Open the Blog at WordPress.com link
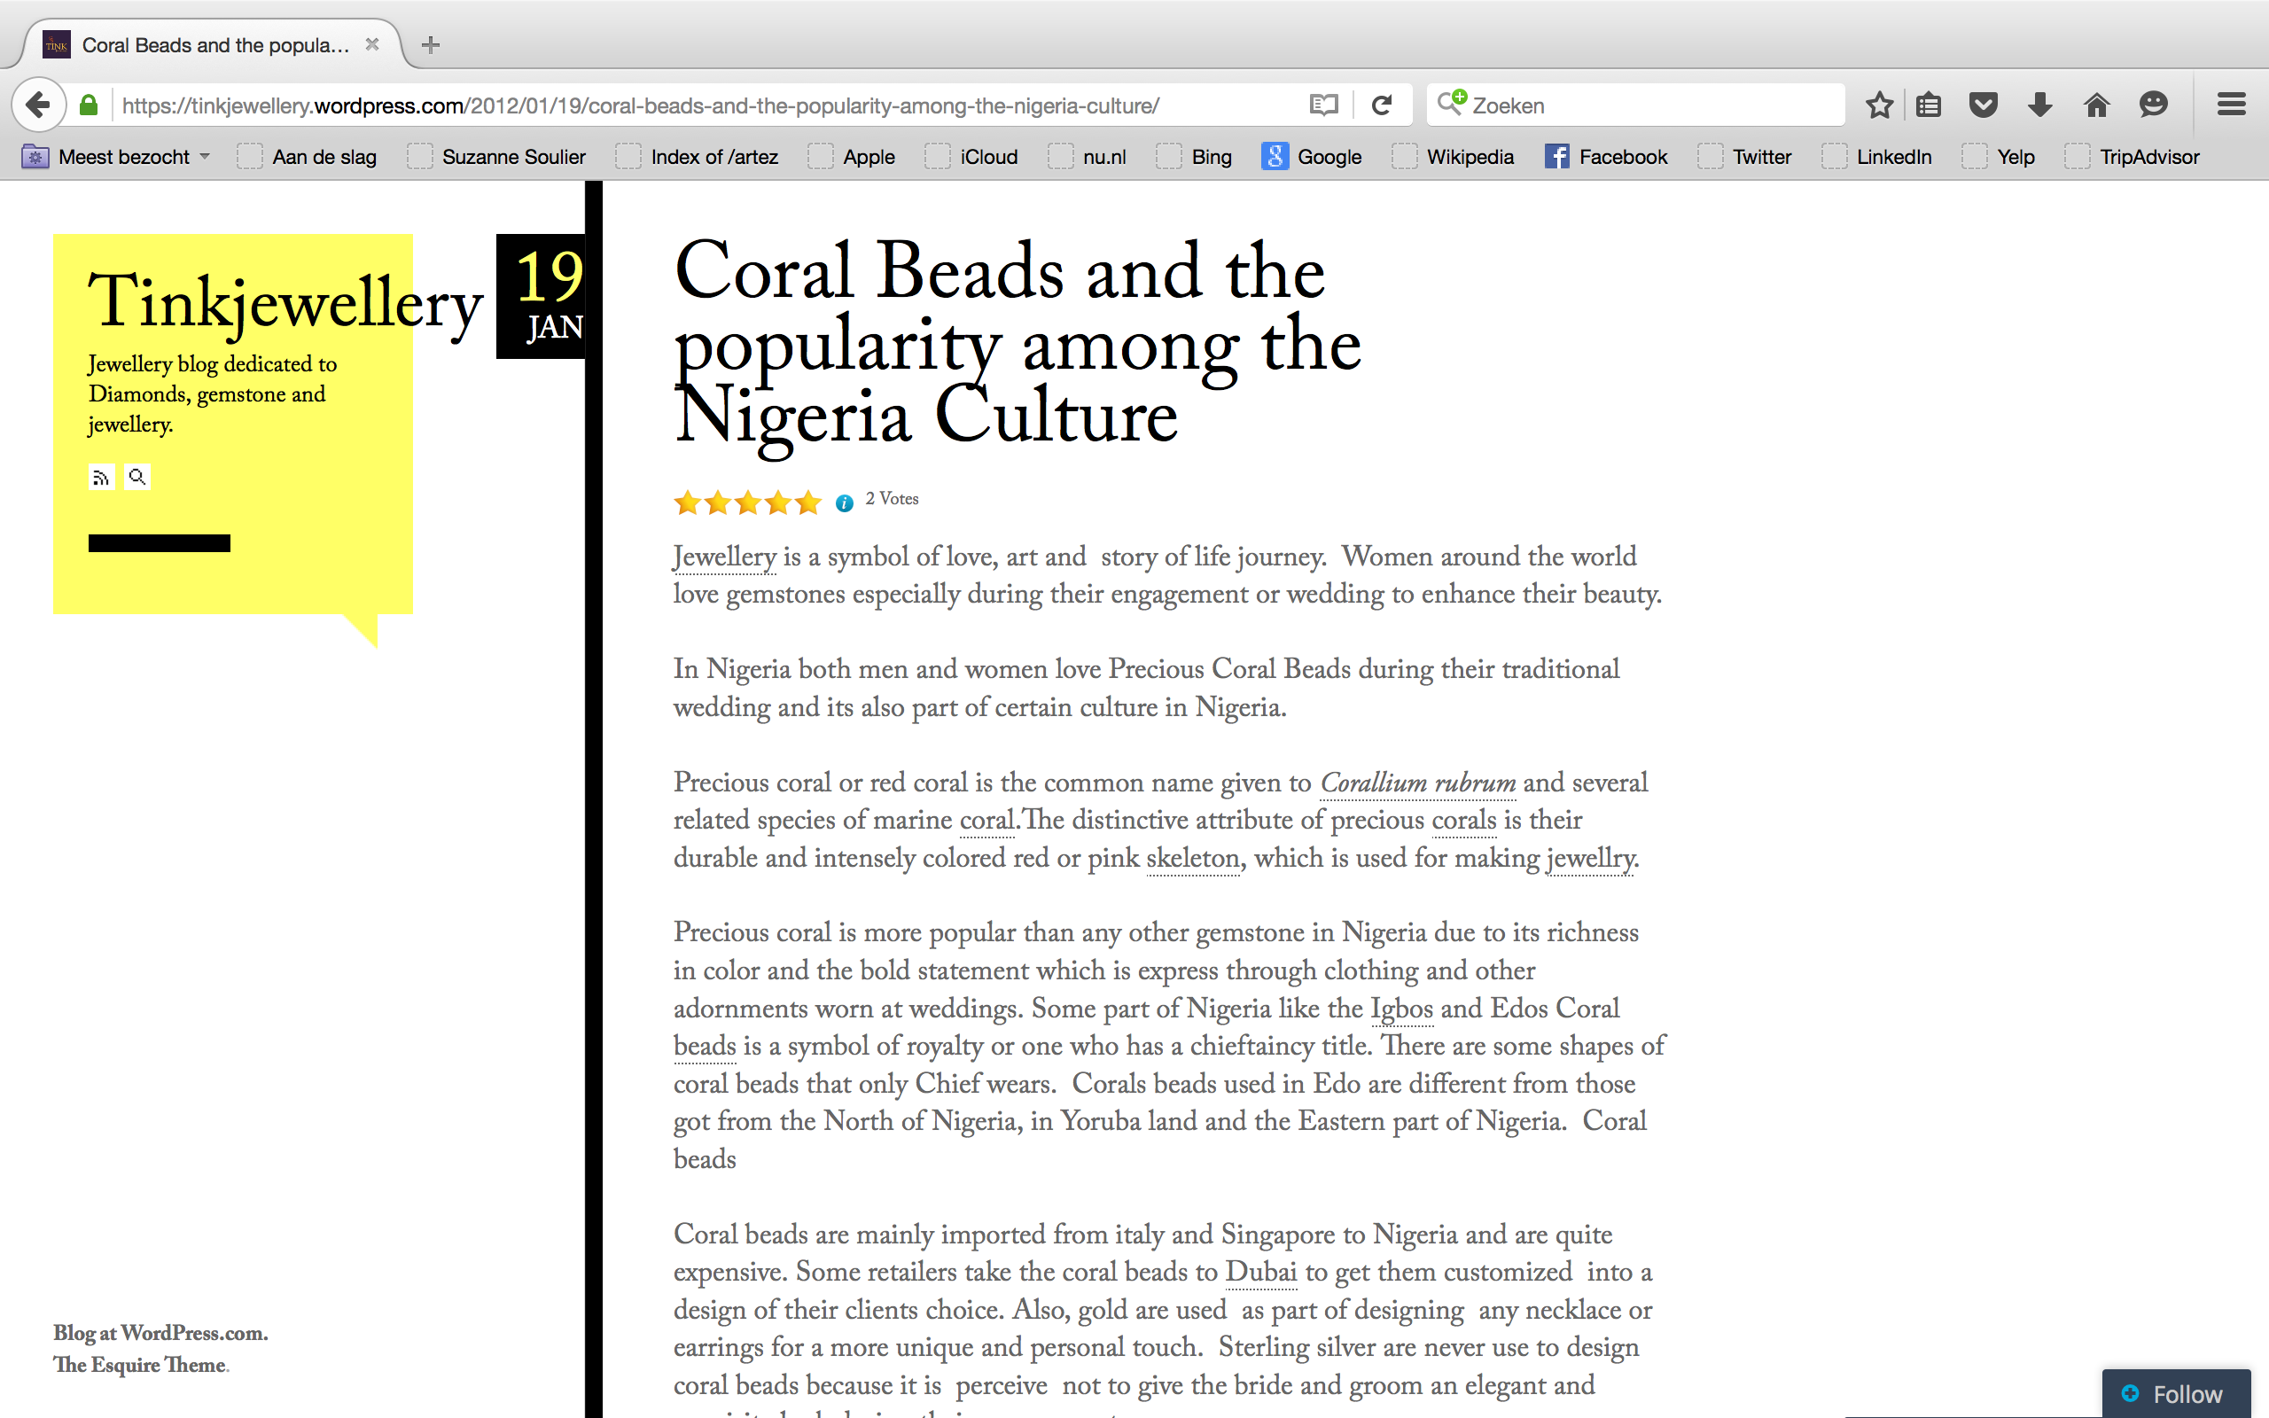Viewport: 2269px width, 1418px height. pyautogui.click(x=160, y=1333)
